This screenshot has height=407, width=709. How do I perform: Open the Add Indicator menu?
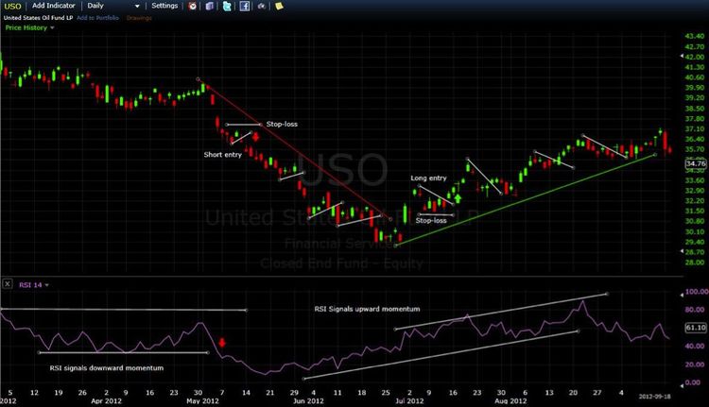click(x=53, y=6)
